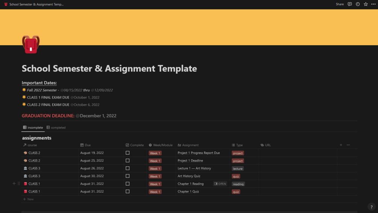Click @12/09/2022 semester end date
Screen dimensions: 378x213
(102, 90)
